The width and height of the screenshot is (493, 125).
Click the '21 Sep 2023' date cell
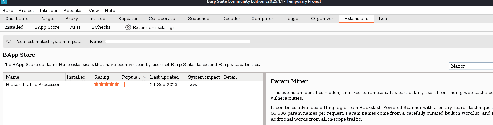coord(164,84)
